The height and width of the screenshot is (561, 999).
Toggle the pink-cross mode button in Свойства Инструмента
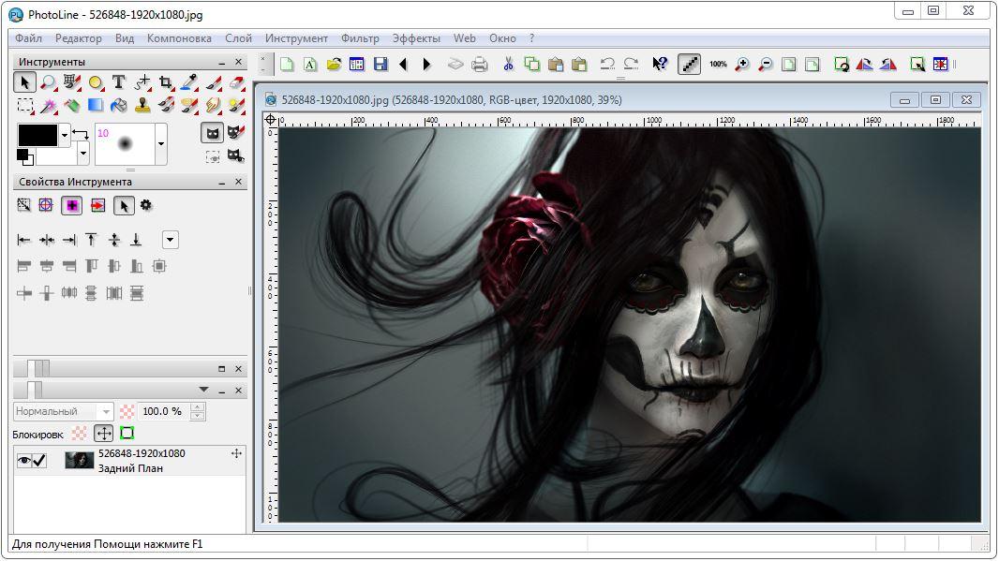click(x=72, y=205)
